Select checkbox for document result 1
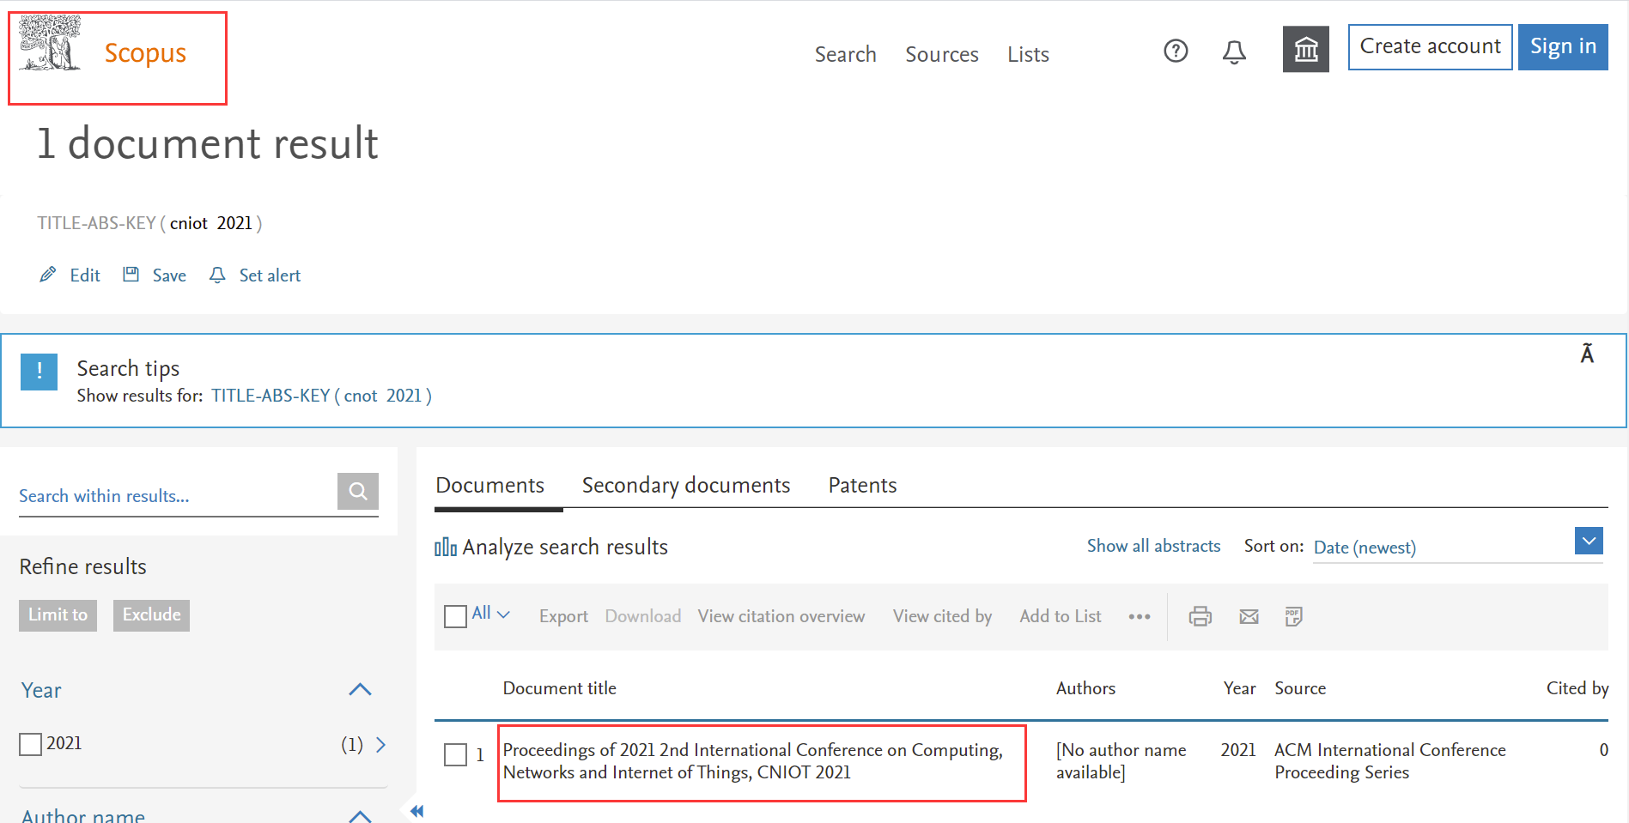 pos(455,755)
